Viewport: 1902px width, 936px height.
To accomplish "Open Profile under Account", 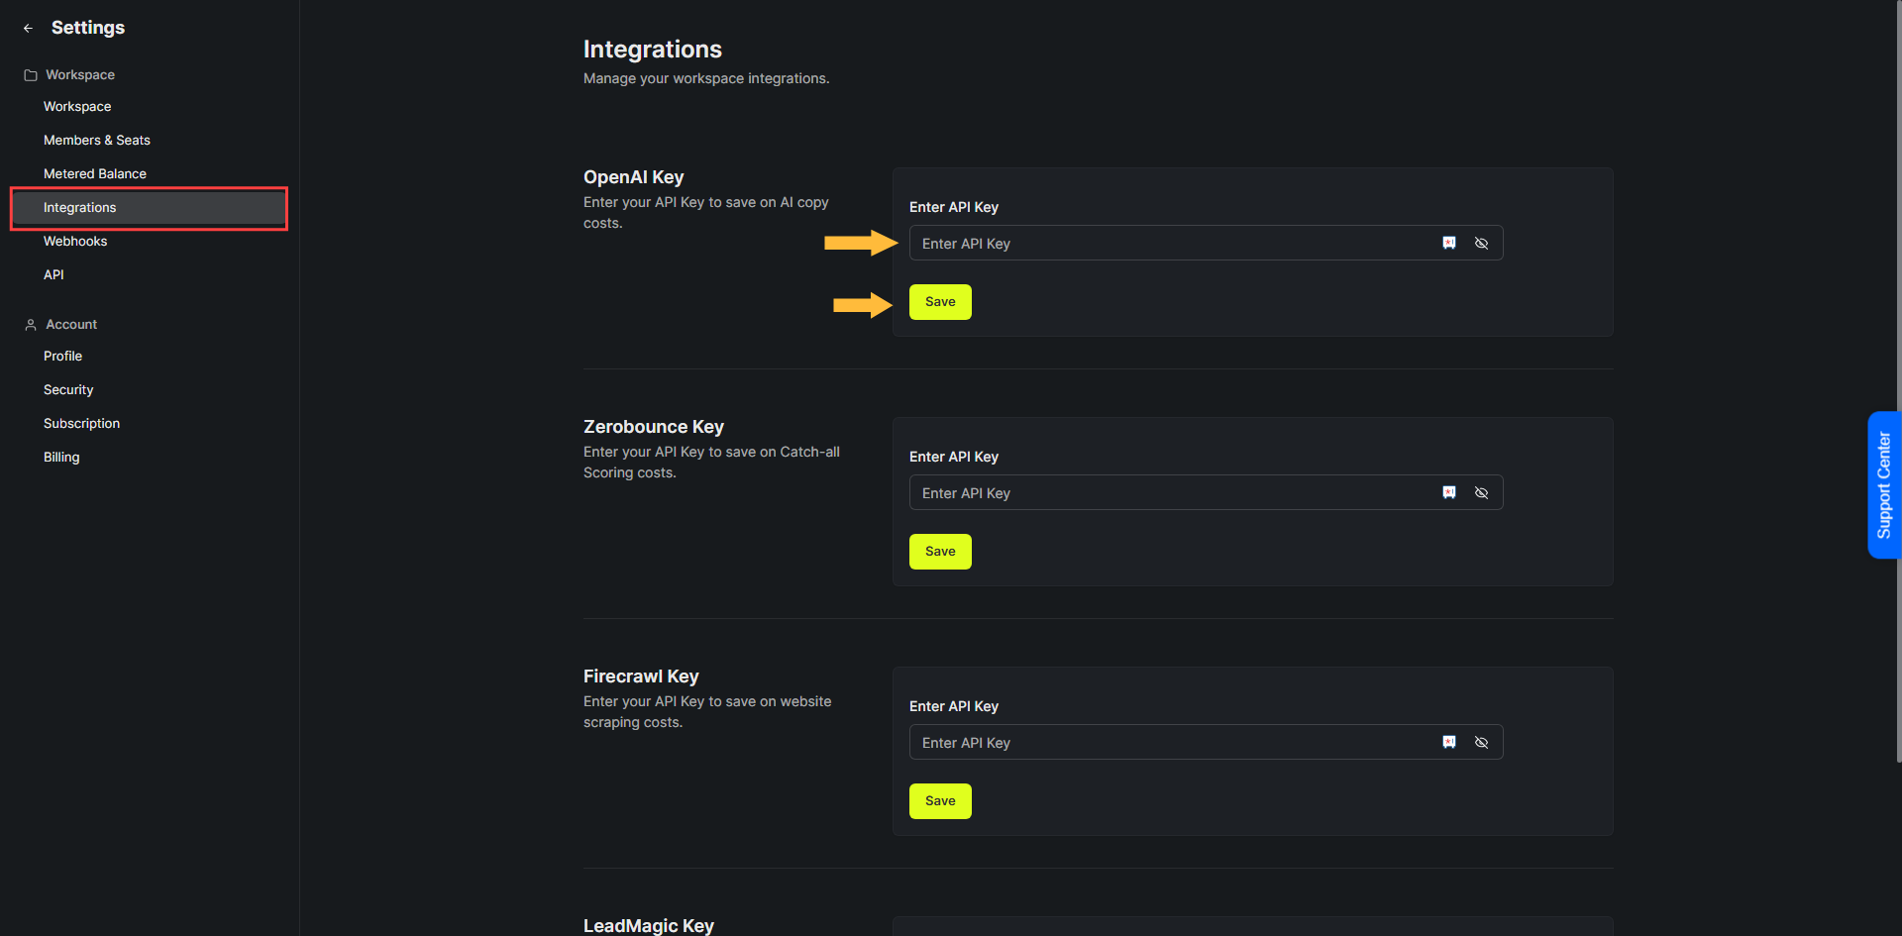I will [x=62, y=357].
